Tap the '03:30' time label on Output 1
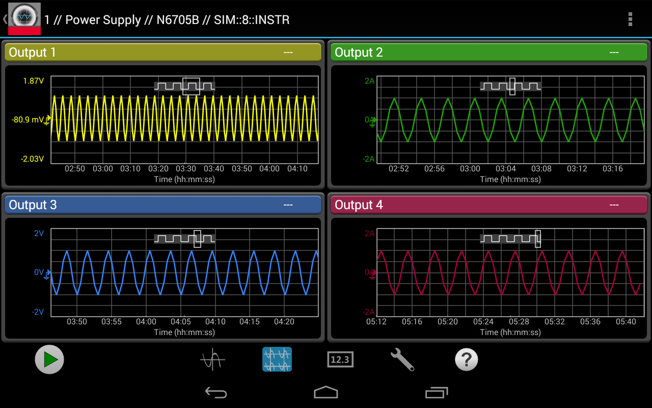 (186, 169)
